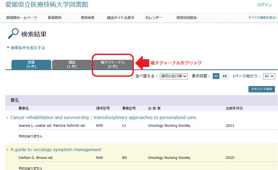Click author code LJ
Screen dimensions: 278x170
pos(124,126)
